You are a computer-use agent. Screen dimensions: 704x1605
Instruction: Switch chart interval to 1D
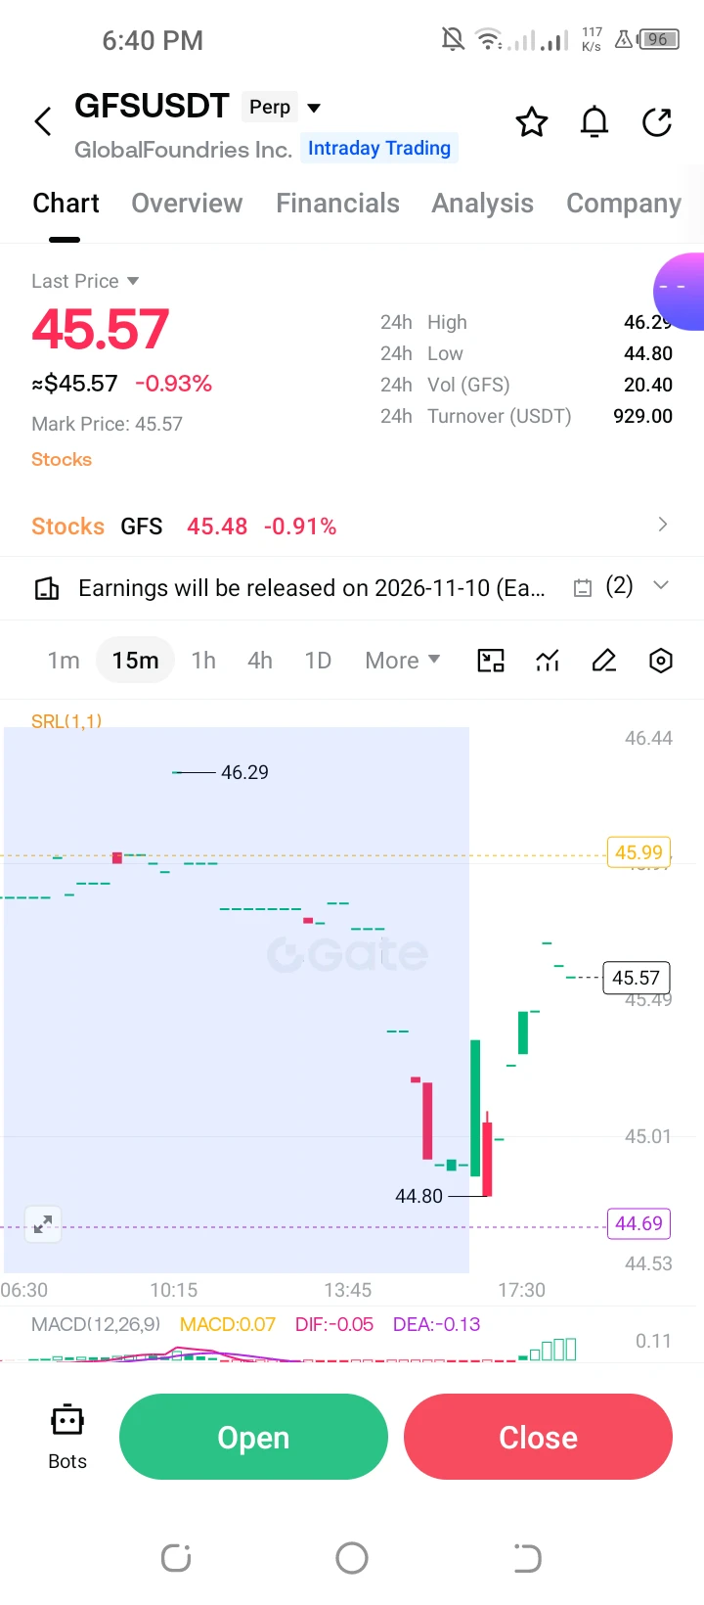coord(318,661)
